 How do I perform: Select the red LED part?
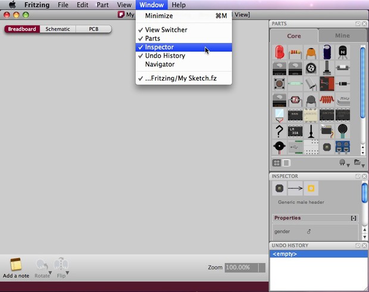click(279, 52)
